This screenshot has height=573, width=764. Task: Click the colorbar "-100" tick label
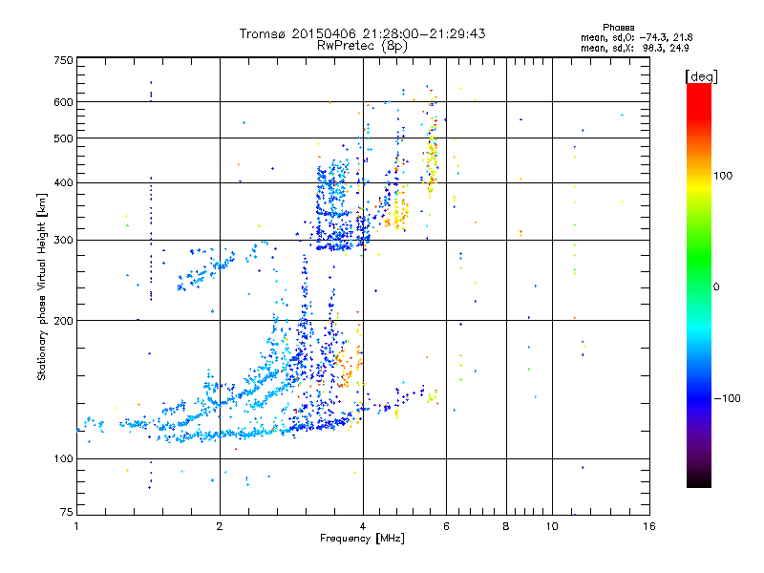pos(727,398)
